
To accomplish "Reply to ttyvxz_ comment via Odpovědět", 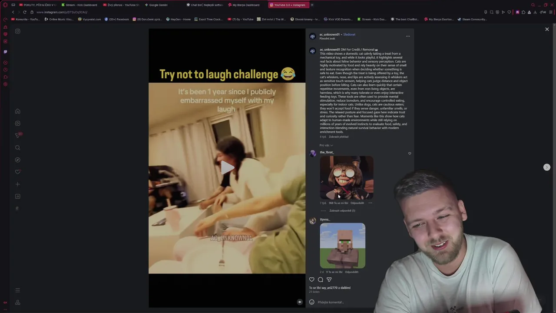I will pyautogui.click(x=352, y=272).
